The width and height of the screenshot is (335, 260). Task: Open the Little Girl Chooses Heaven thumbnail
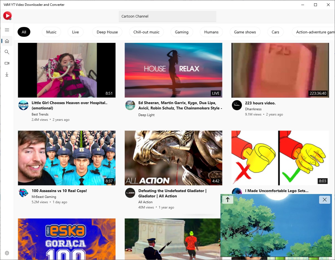(67, 70)
